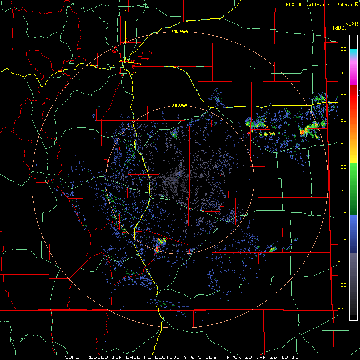Click the 0 value on dBZ scale
The height and width of the screenshot is (360, 360).
[x=345, y=238]
